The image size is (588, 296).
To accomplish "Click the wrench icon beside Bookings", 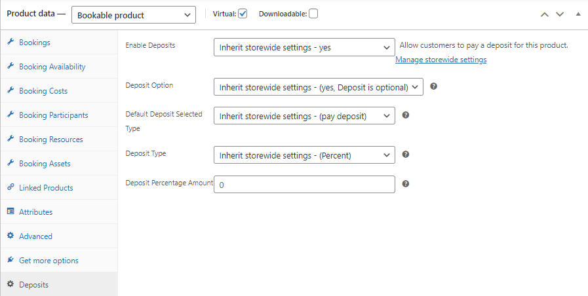I will pos(11,43).
